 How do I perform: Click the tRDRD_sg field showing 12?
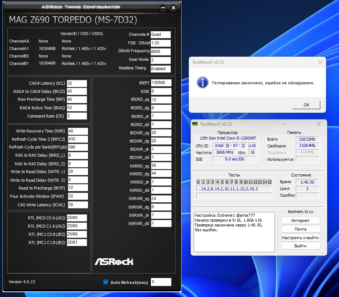[161, 100]
